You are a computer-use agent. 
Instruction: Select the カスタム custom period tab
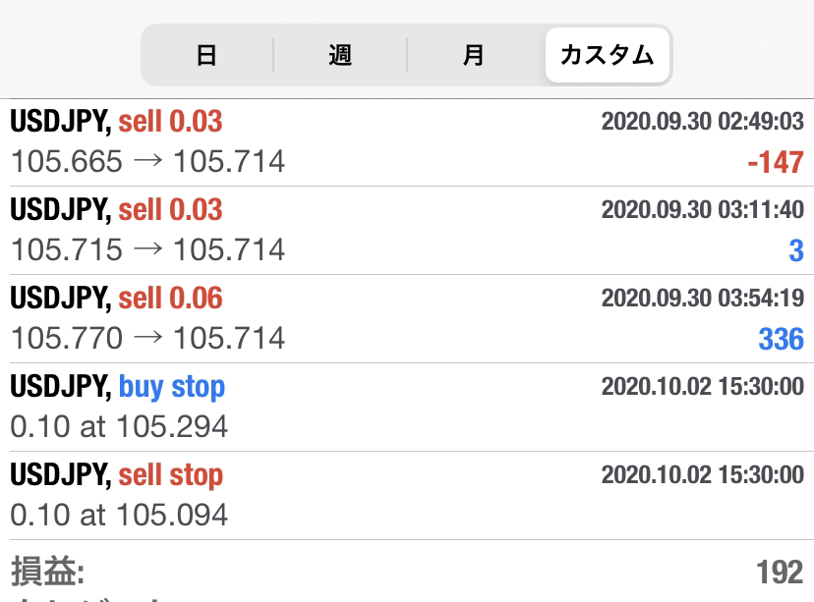607,55
